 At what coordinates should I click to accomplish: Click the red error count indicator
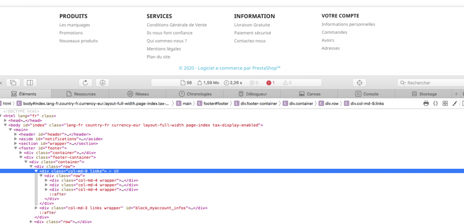click(271, 83)
